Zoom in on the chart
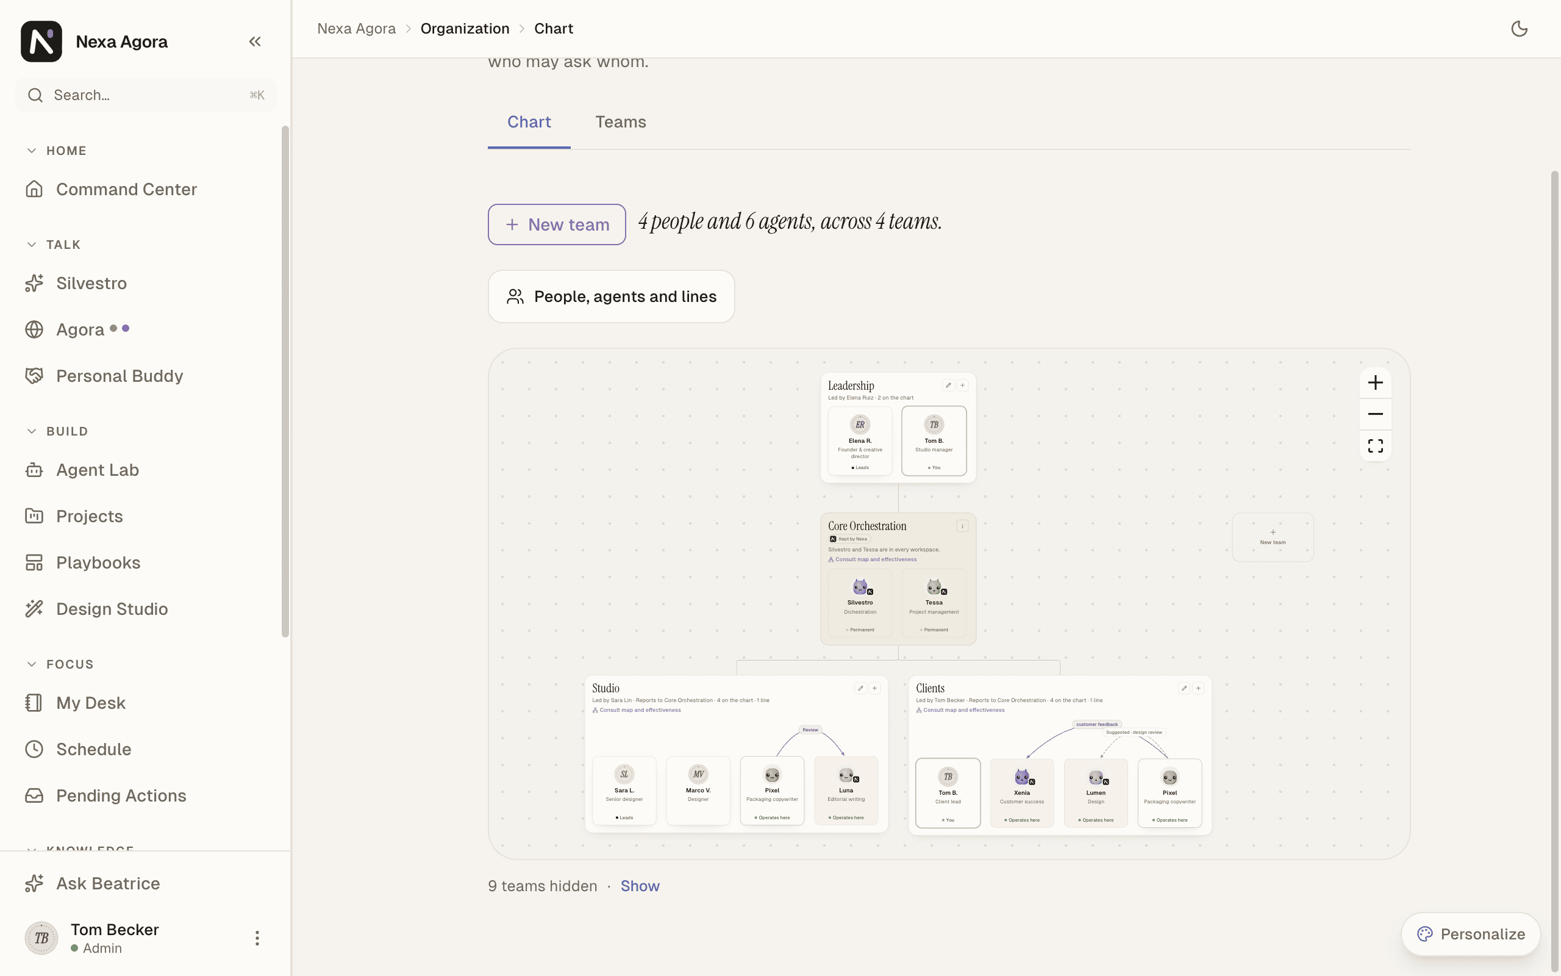1561x976 pixels. 1375,383
